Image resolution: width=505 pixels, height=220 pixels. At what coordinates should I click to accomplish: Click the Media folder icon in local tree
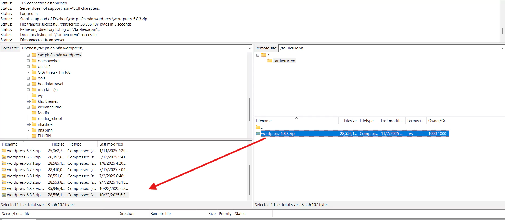coord(34,113)
